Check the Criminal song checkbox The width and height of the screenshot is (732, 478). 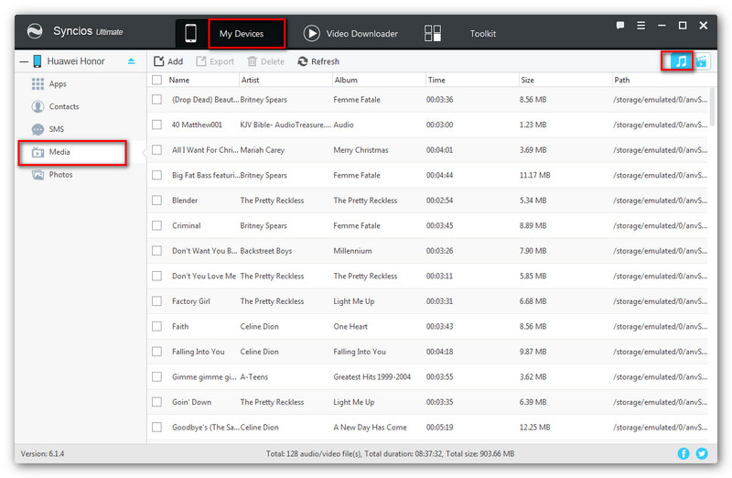[156, 225]
